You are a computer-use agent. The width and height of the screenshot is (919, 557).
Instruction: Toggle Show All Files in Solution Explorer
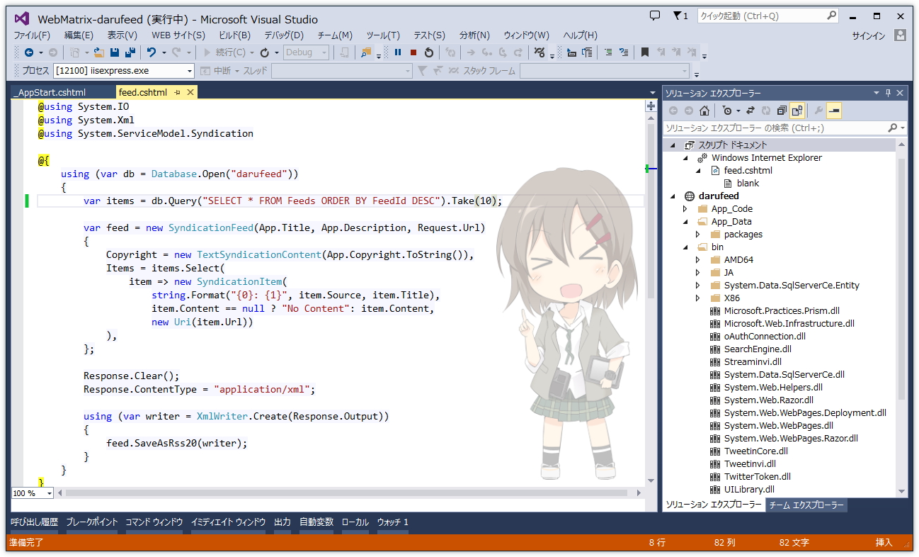tap(797, 111)
